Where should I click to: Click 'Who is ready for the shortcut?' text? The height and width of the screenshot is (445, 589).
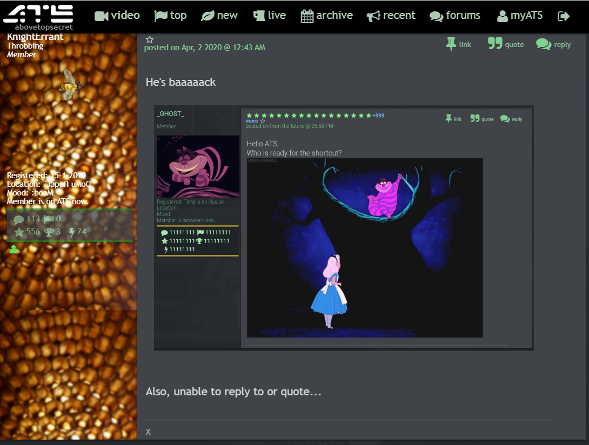[294, 153]
